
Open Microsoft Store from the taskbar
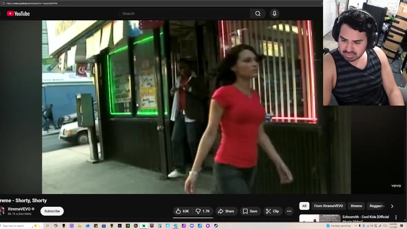coord(104,226)
